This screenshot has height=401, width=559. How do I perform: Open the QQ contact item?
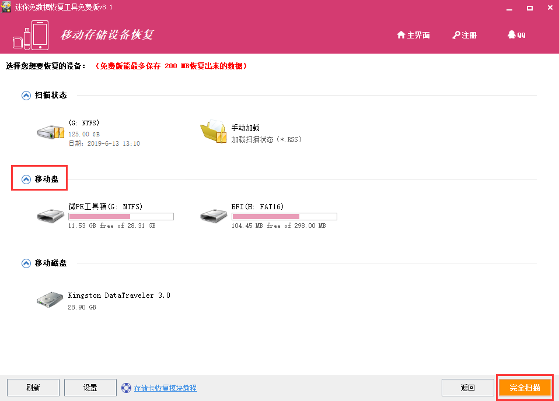click(x=516, y=34)
